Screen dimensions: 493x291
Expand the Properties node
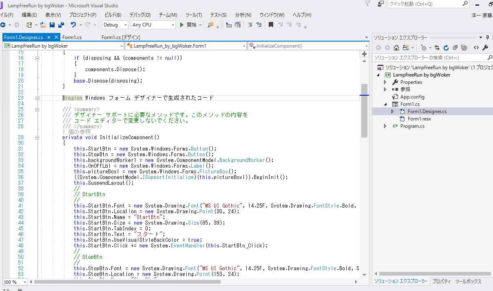coord(385,82)
